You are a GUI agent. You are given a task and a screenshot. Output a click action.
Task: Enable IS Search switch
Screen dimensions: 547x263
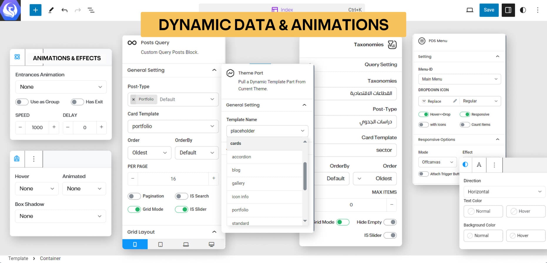[182, 196]
